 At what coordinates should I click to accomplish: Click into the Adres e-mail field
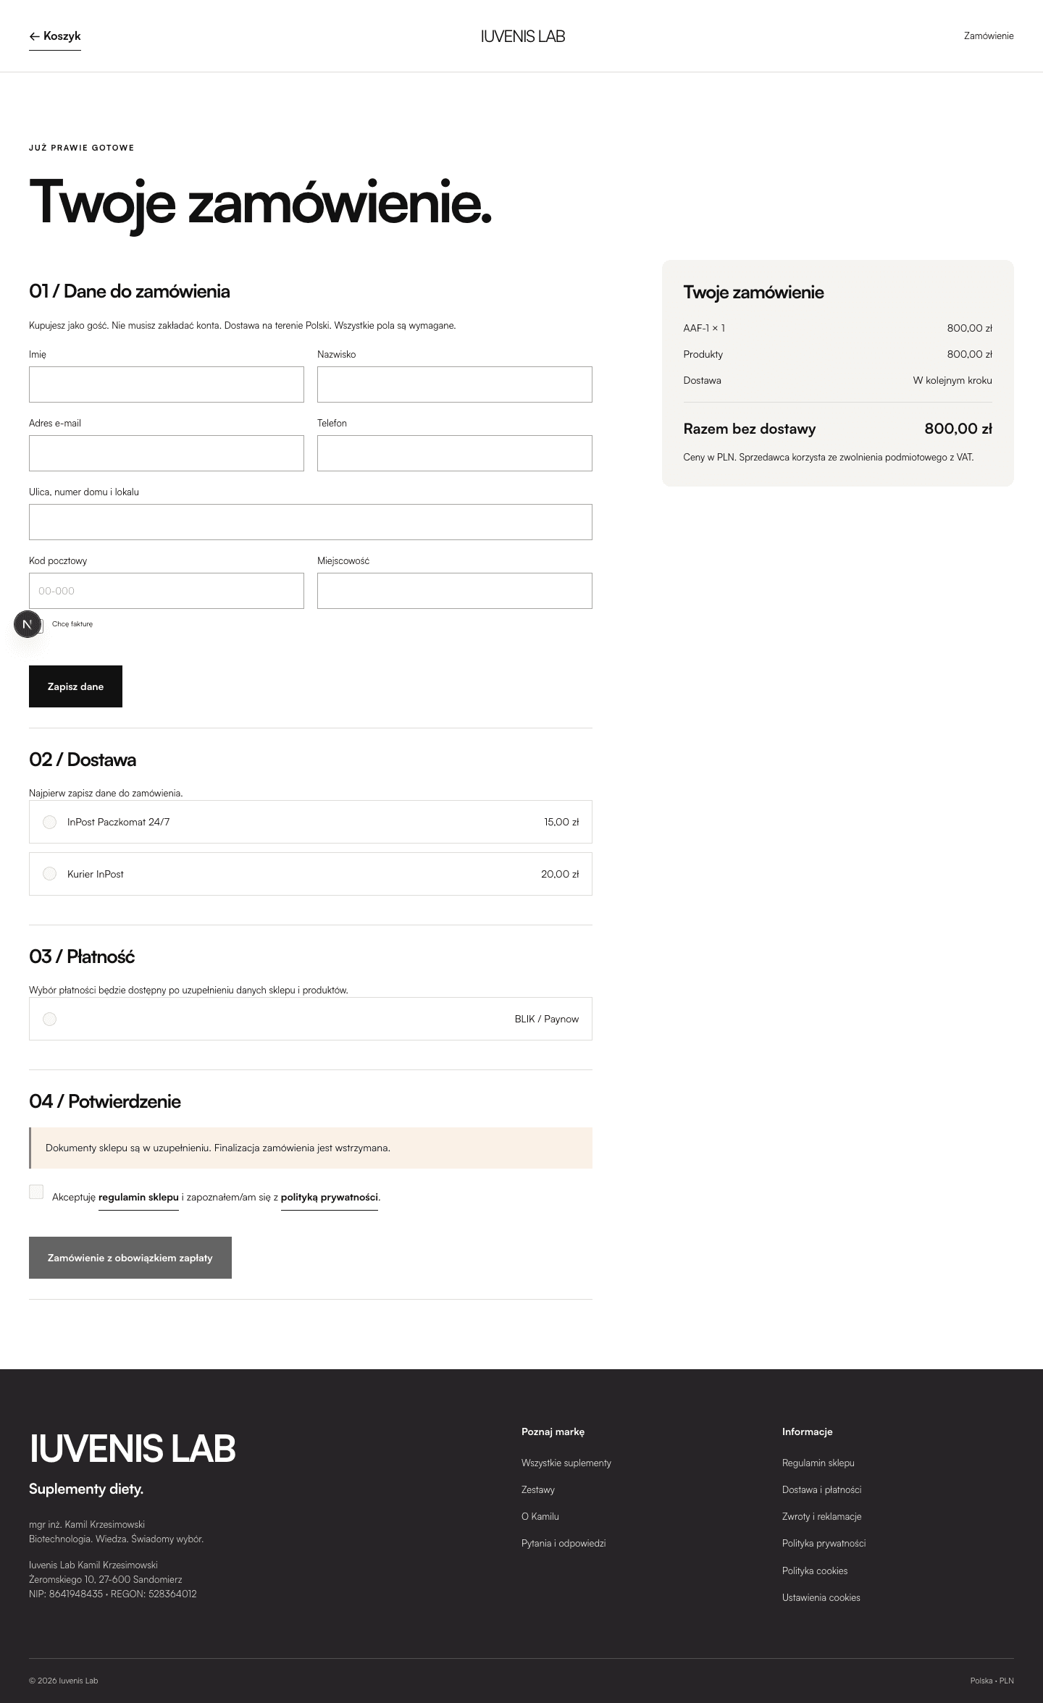(167, 453)
